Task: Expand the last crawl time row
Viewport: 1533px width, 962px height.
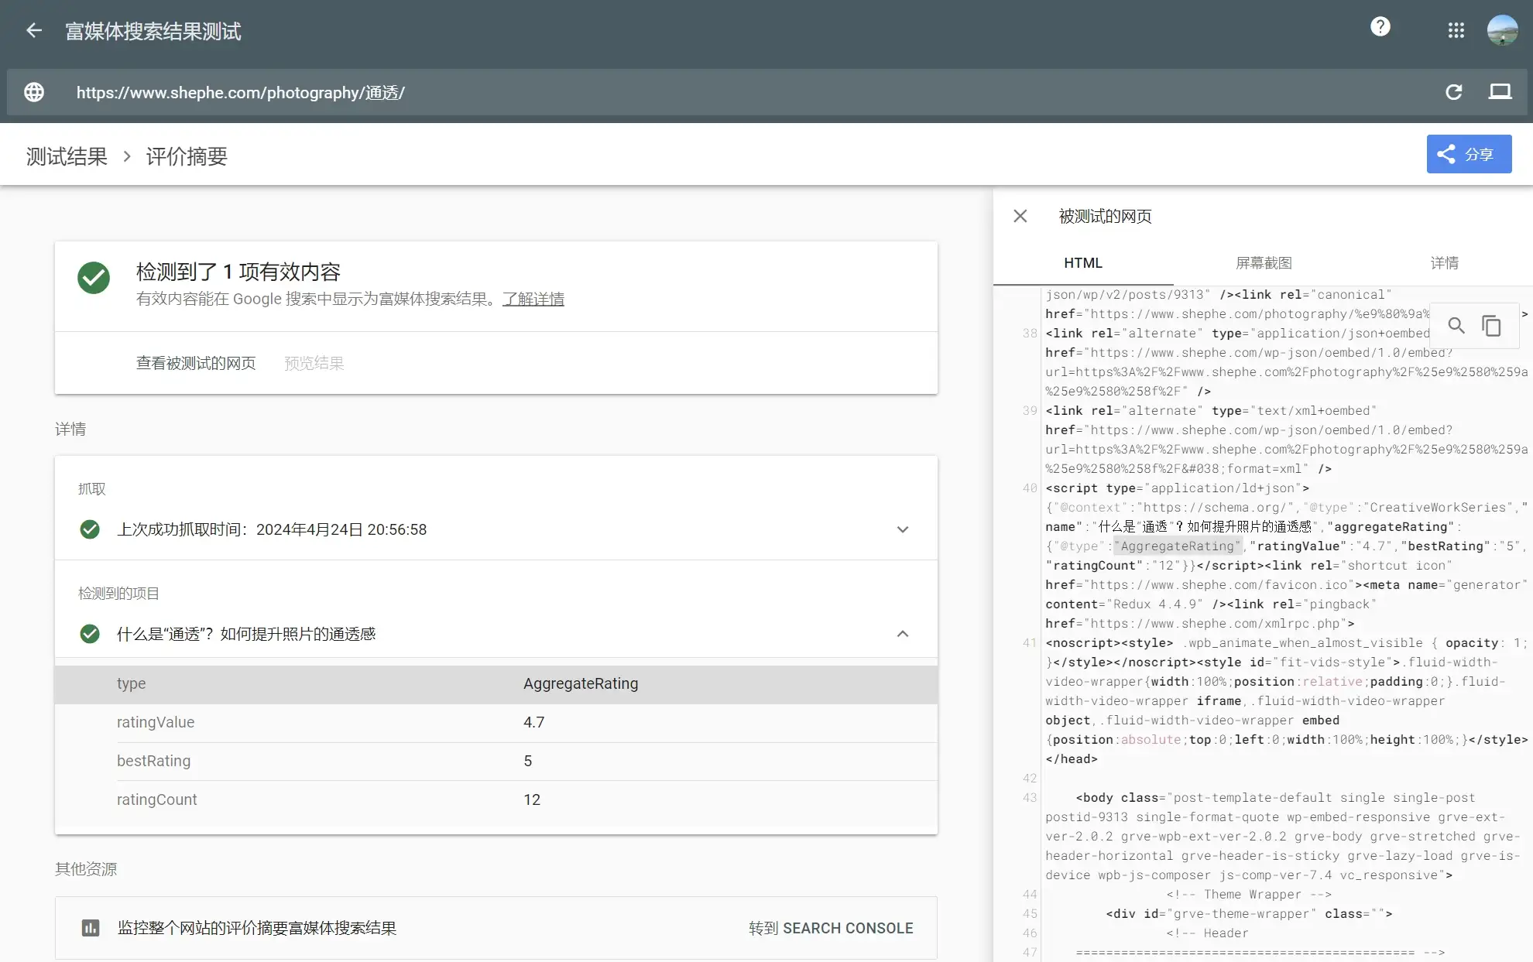Action: point(902,529)
